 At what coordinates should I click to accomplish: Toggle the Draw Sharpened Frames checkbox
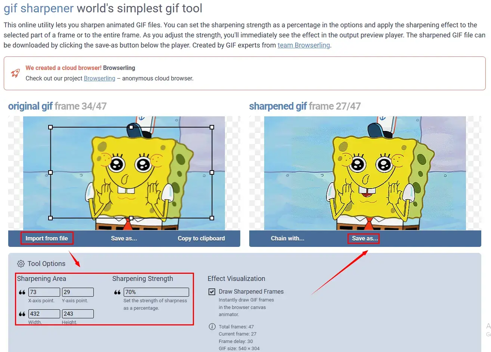point(212,292)
